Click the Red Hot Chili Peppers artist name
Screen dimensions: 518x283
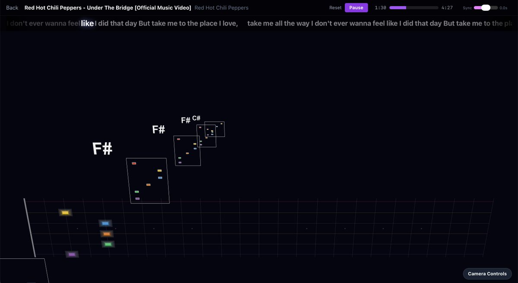point(221,8)
